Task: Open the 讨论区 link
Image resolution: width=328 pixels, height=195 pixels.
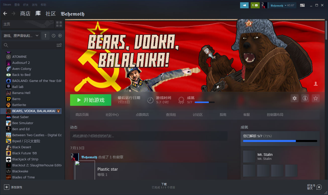Action: (x=198, y=115)
